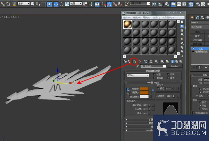Screen dimensions: 209x141
Task: Click the Select and Link tool
Action: 3,4
